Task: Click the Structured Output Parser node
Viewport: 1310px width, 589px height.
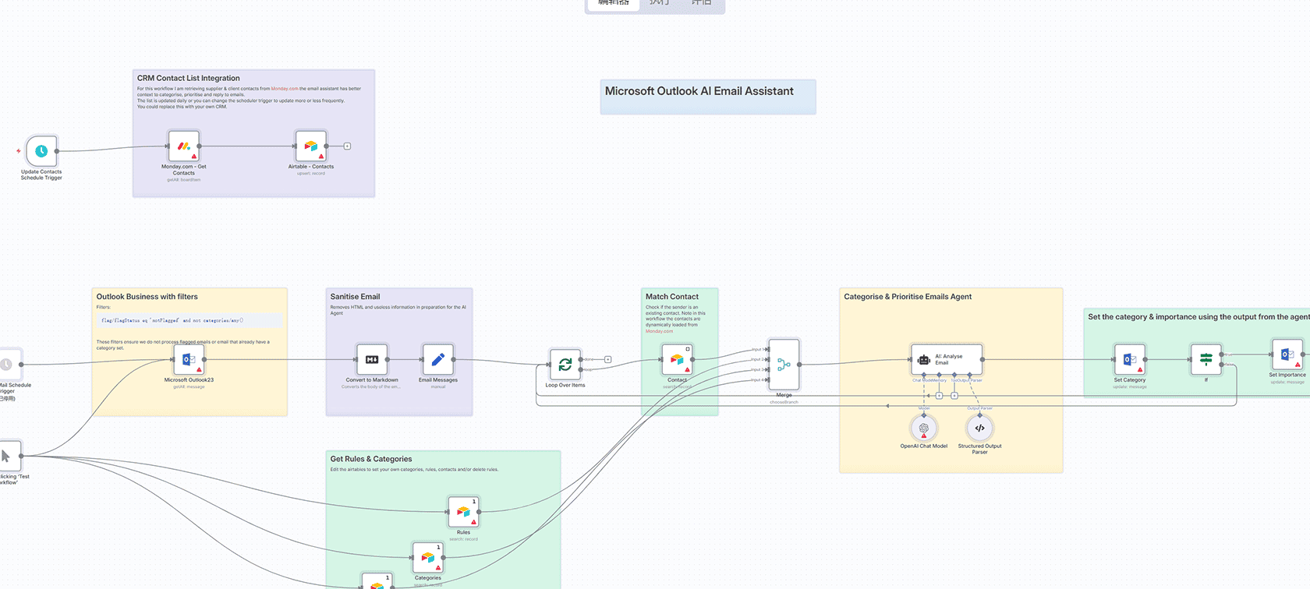Action: click(x=979, y=428)
